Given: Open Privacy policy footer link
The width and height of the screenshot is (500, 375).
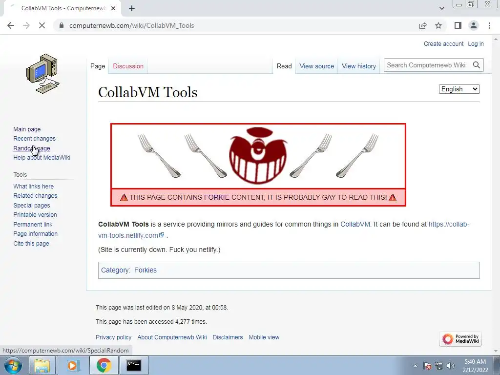Looking at the screenshot, I should point(113,337).
